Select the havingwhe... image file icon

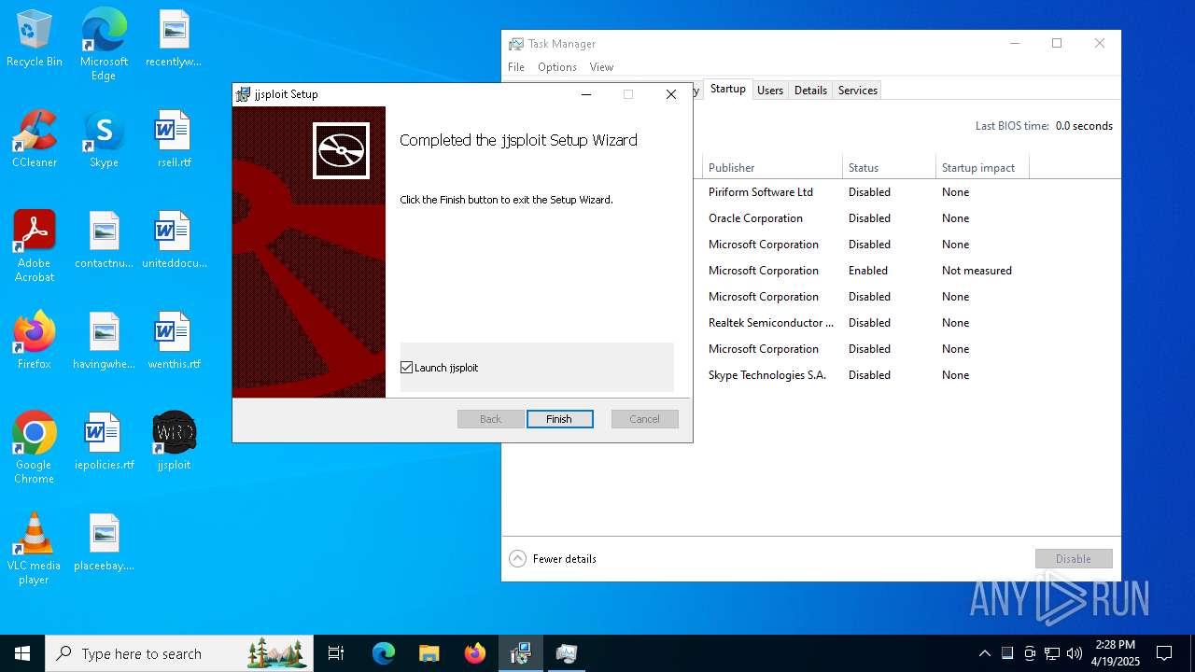click(104, 342)
